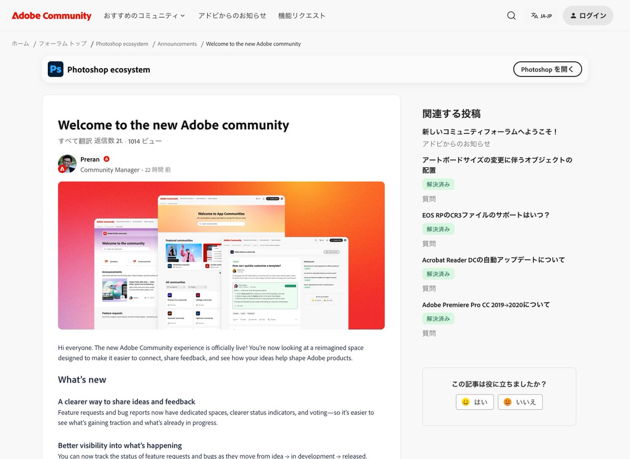Click Preran's profile avatar

[67, 163]
